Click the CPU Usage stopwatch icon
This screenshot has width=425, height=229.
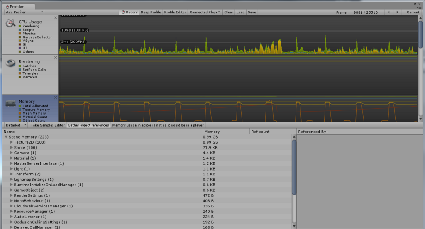pyautogui.click(x=10, y=23)
